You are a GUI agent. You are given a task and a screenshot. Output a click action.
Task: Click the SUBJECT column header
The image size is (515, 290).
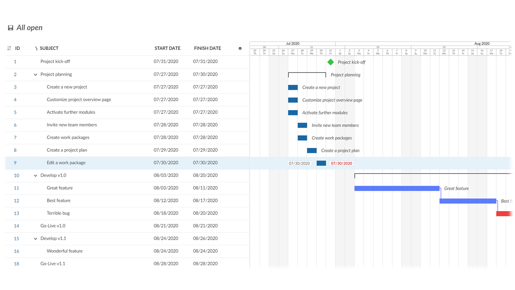[49, 48]
